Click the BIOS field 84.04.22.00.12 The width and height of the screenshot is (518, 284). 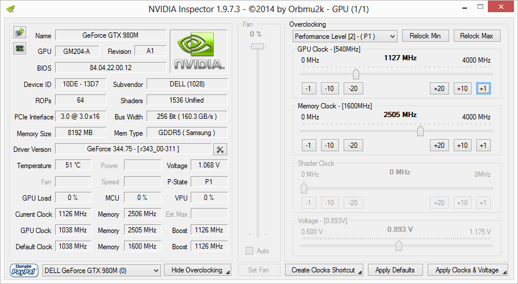pyautogui.click(x=111, y=67)
